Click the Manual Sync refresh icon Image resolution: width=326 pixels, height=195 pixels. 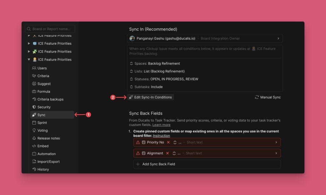tap(256, 97)
